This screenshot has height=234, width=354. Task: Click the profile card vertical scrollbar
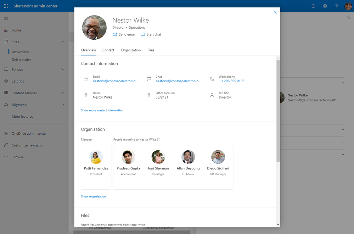coord(278,111)
